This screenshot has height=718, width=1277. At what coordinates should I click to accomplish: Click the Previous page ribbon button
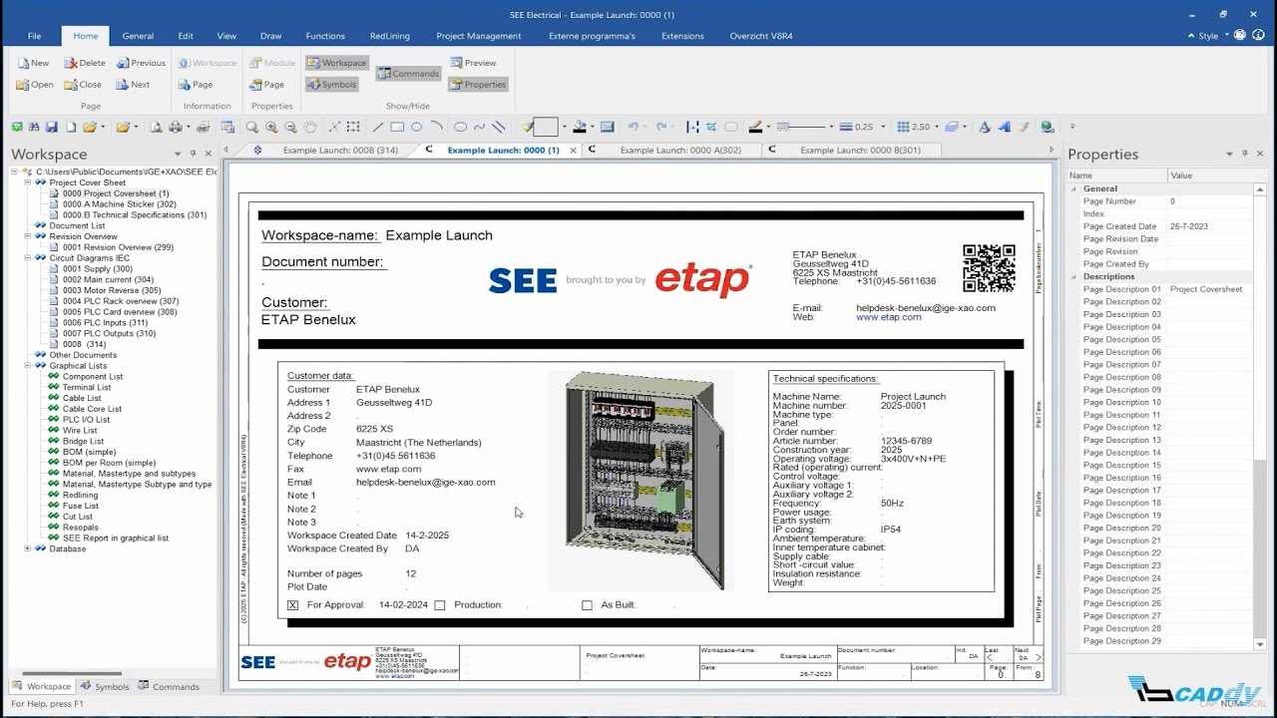tap(141, 63)
